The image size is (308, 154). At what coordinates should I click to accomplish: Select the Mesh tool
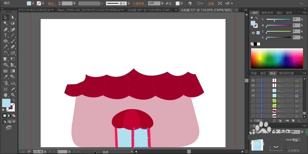[x=6, y=71]
